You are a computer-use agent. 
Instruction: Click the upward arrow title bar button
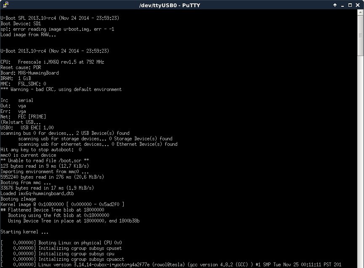pyautogui.click(x=335, y=5)
